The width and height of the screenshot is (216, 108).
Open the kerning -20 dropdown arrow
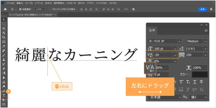pos(175,55)
